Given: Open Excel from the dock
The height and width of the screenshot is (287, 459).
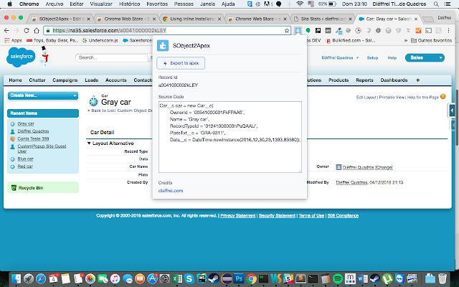Looking at the screenshot, I should tap(177, 278).
